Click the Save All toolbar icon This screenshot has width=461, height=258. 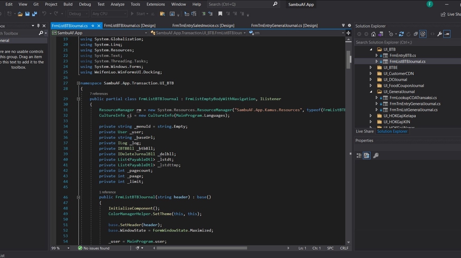tap(35, 14)
